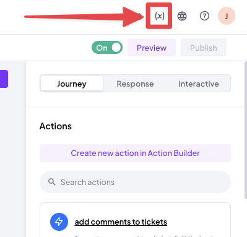Click the Preview button
247x237 pixels.
pyautogui.click(x=152, y=48)
